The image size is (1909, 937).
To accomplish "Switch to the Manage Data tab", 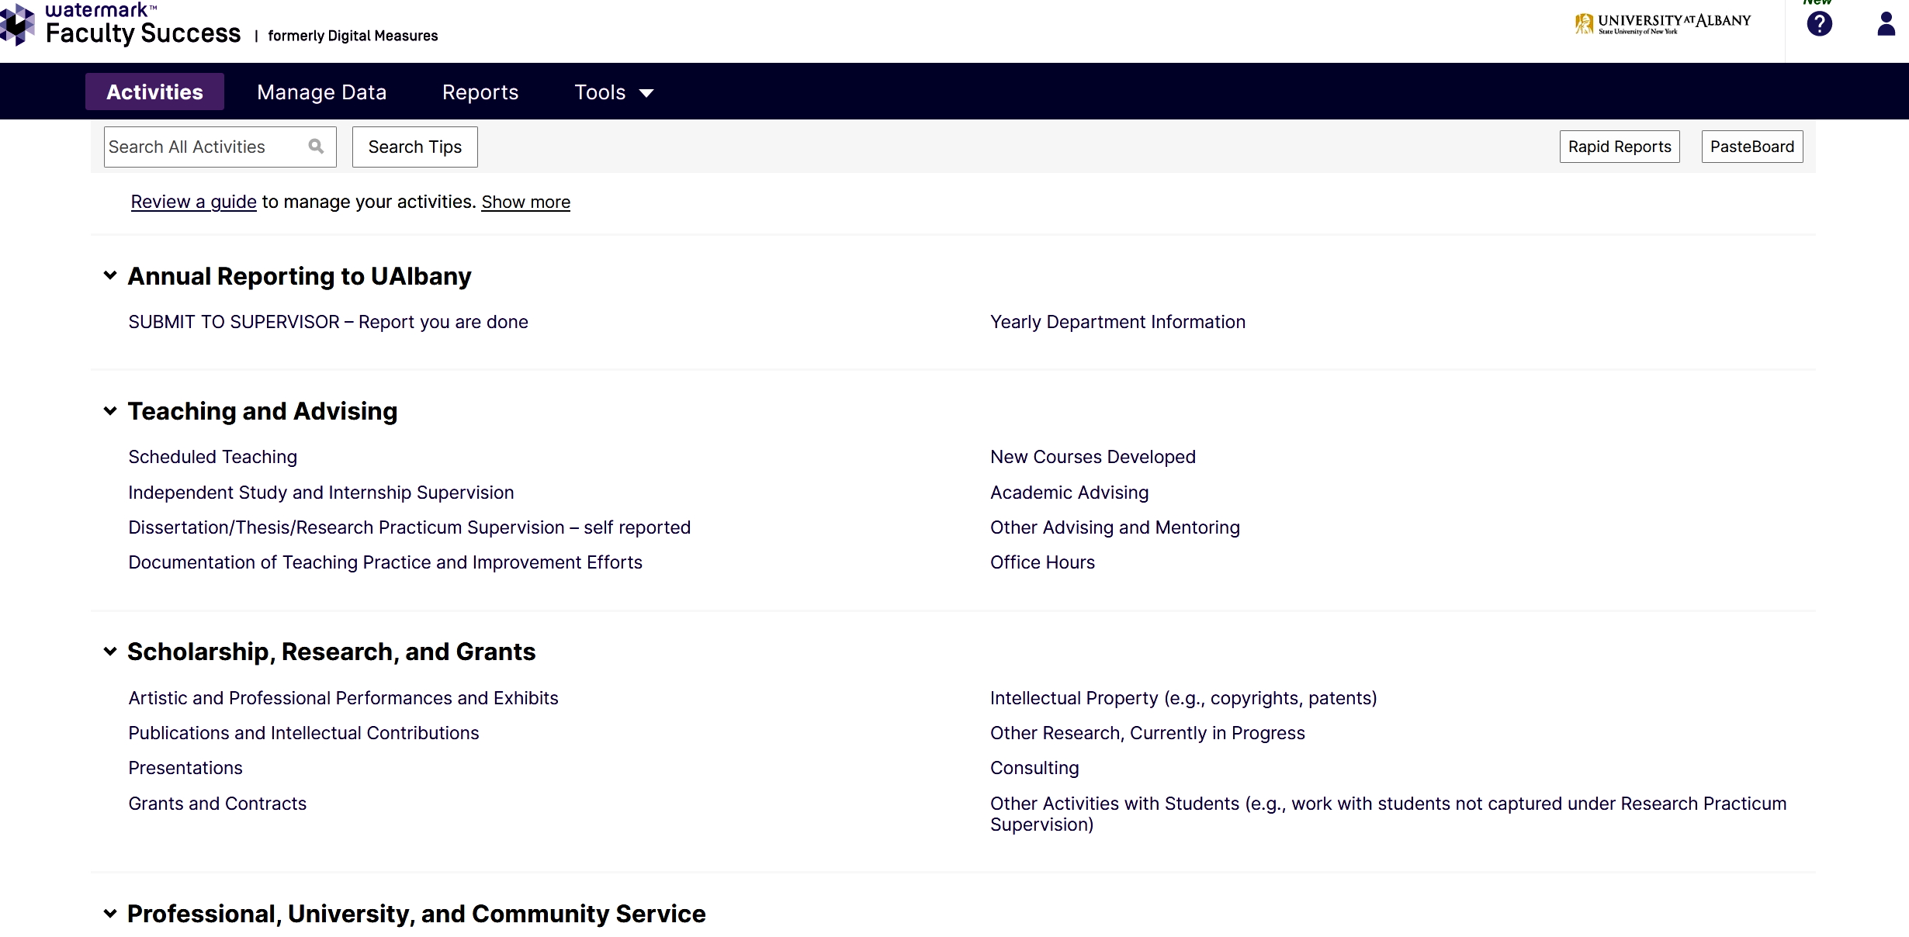I will click(x=321, y=92).
